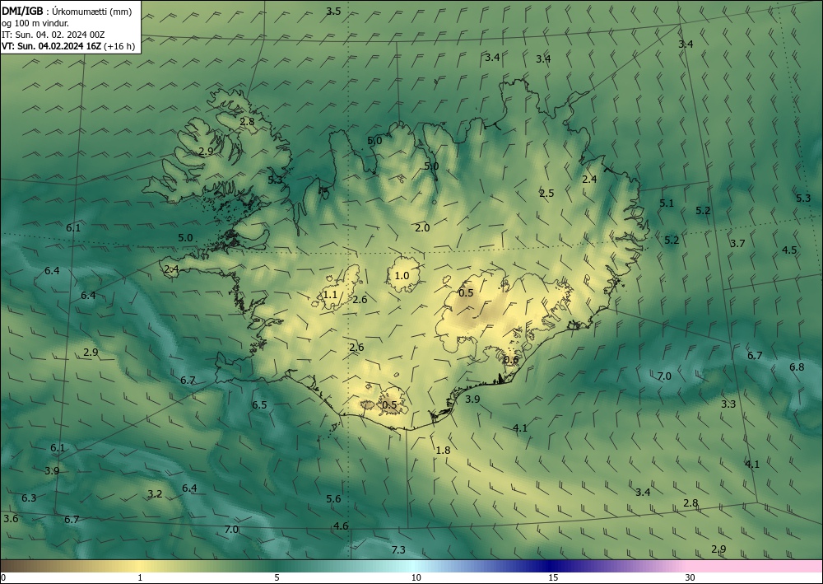
Task: Click the 4.6 value on the map
Action: (341, 526)
